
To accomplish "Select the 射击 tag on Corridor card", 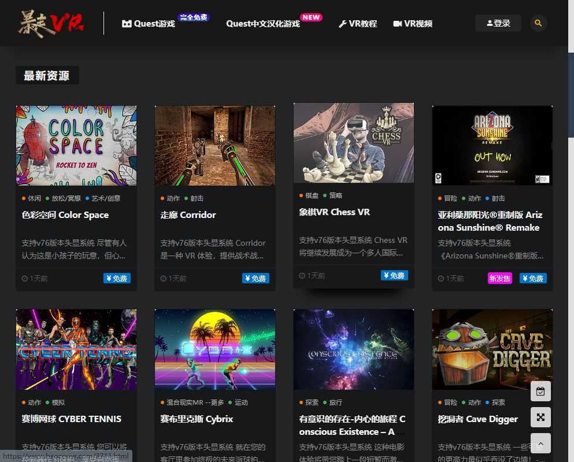I will 194,198.
